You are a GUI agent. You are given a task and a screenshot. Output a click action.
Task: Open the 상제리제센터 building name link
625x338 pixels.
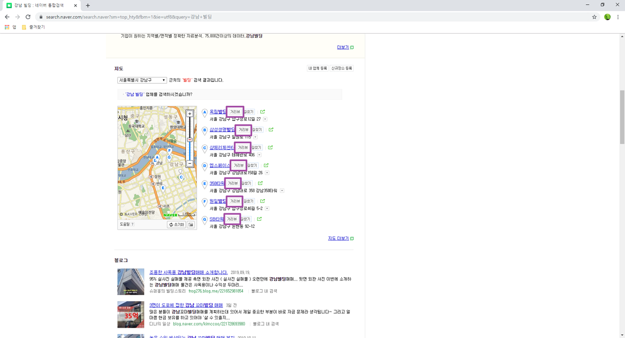coord(222,148)
